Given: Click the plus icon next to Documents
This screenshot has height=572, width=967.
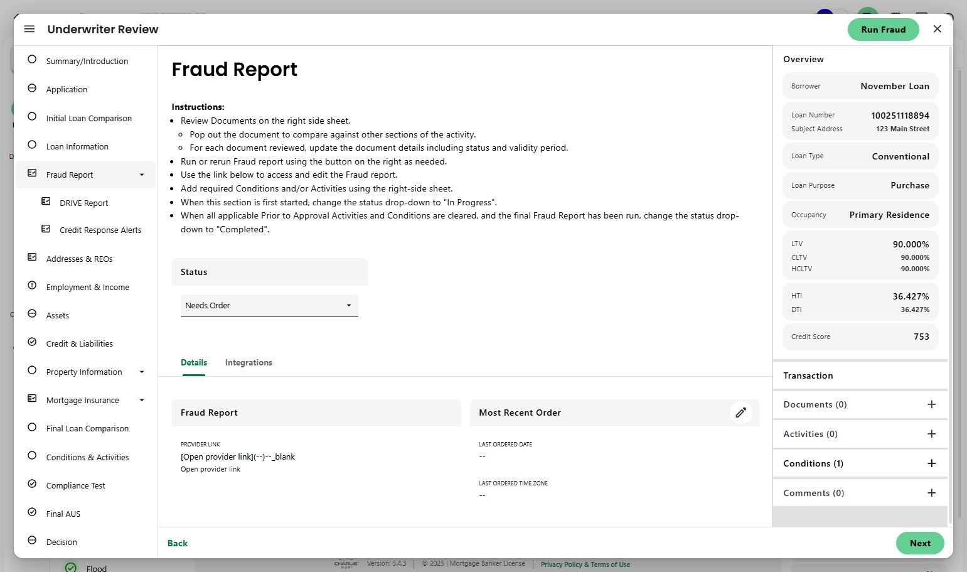Looking at the screenshot, I should click(931, 404).
